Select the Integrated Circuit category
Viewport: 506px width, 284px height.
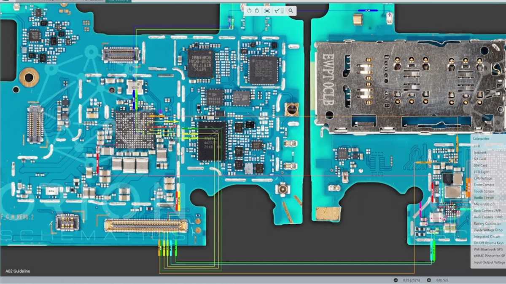click(487, 236)
